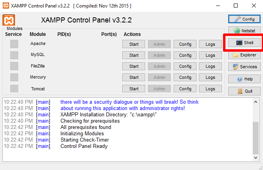Viewport: 263px width, 170px height.
Task: Open Config for the MySQL module
Action: pyautogui.click(x=185, y=55)
